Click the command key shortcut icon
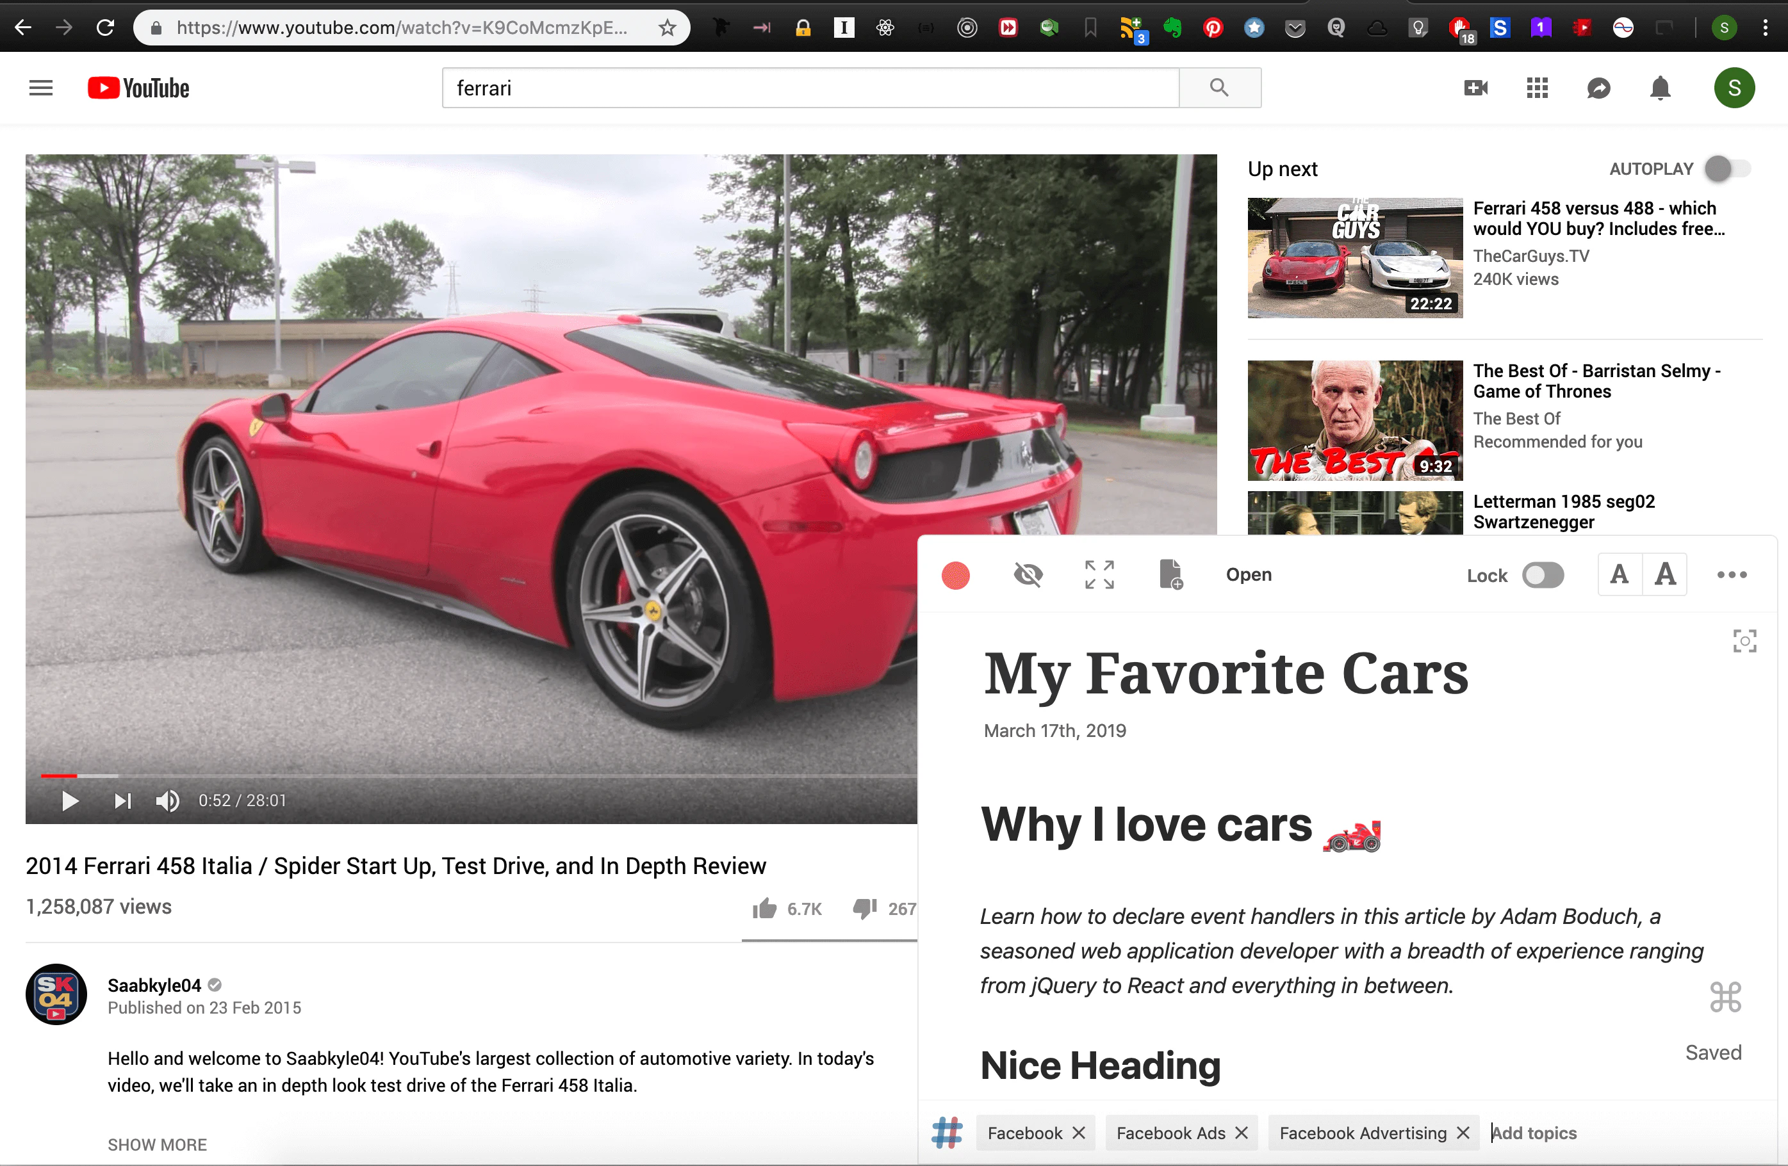This screenshot has width=1788, height=1166. tap(1725, 997)
